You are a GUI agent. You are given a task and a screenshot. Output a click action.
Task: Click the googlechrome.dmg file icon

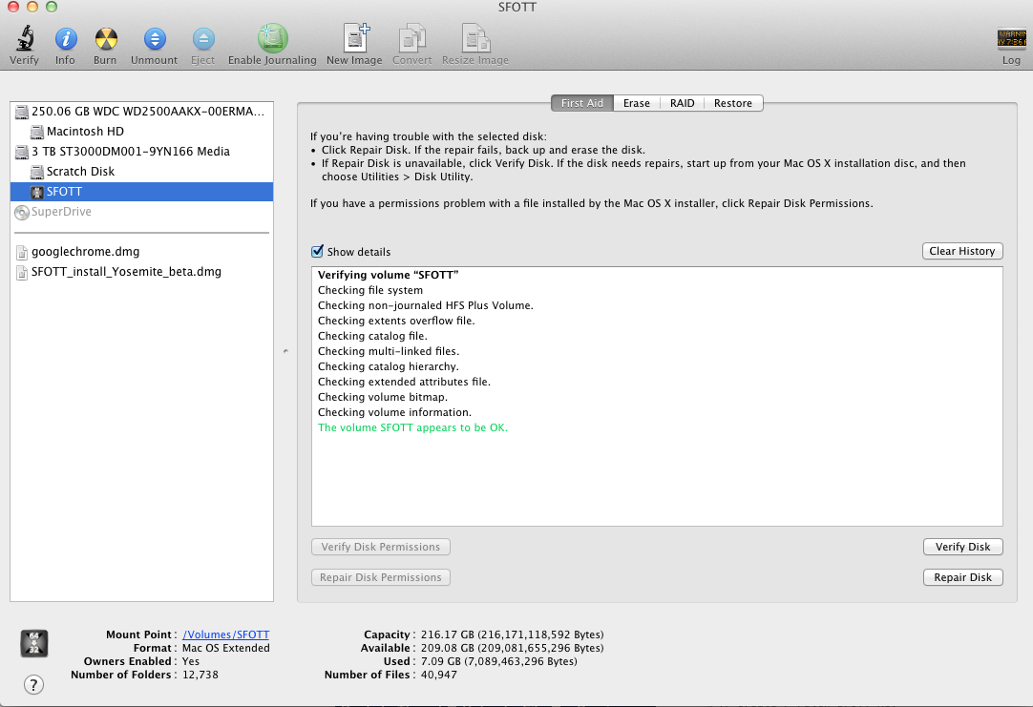22,252
